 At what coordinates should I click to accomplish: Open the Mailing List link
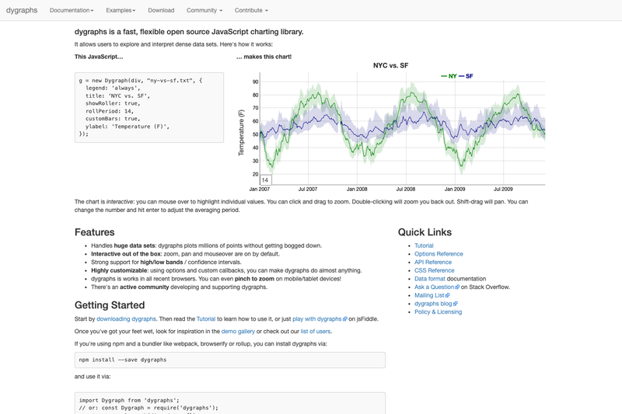(429, 295)
